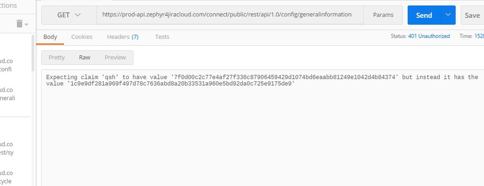The width and height of the screenshot is (484, 186).
Task: Click the blue Send button
Action: (424, 15)
